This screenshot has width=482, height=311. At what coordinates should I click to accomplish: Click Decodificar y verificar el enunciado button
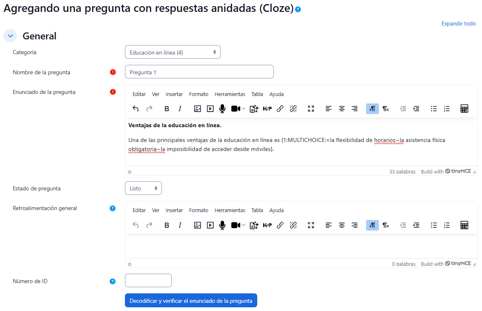[x=191, y=301]
